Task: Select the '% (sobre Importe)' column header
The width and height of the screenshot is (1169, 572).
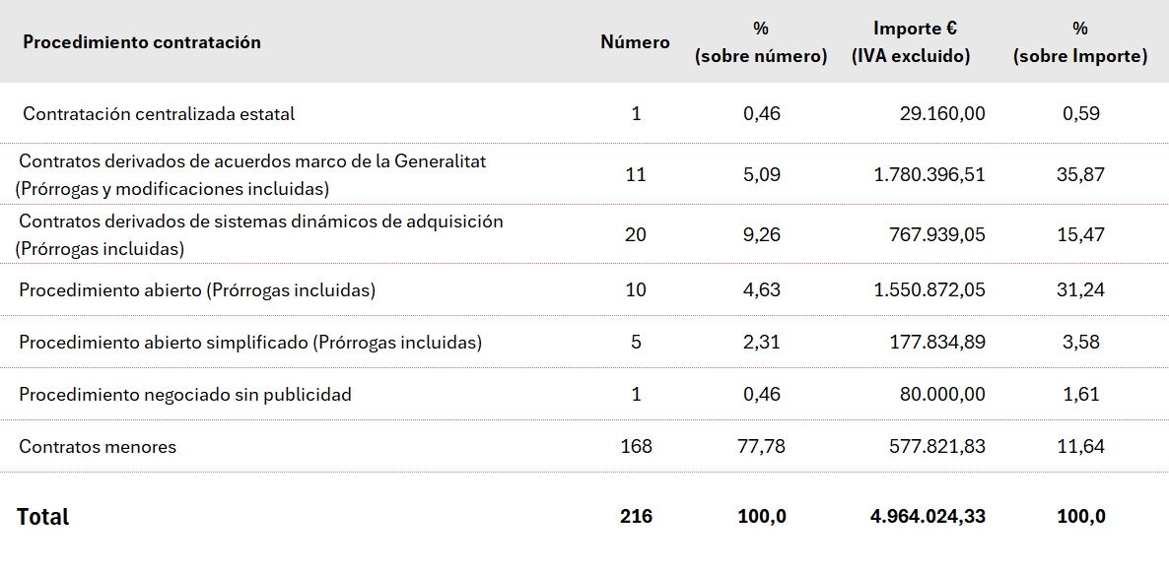Action: (x=1080, y=42)
